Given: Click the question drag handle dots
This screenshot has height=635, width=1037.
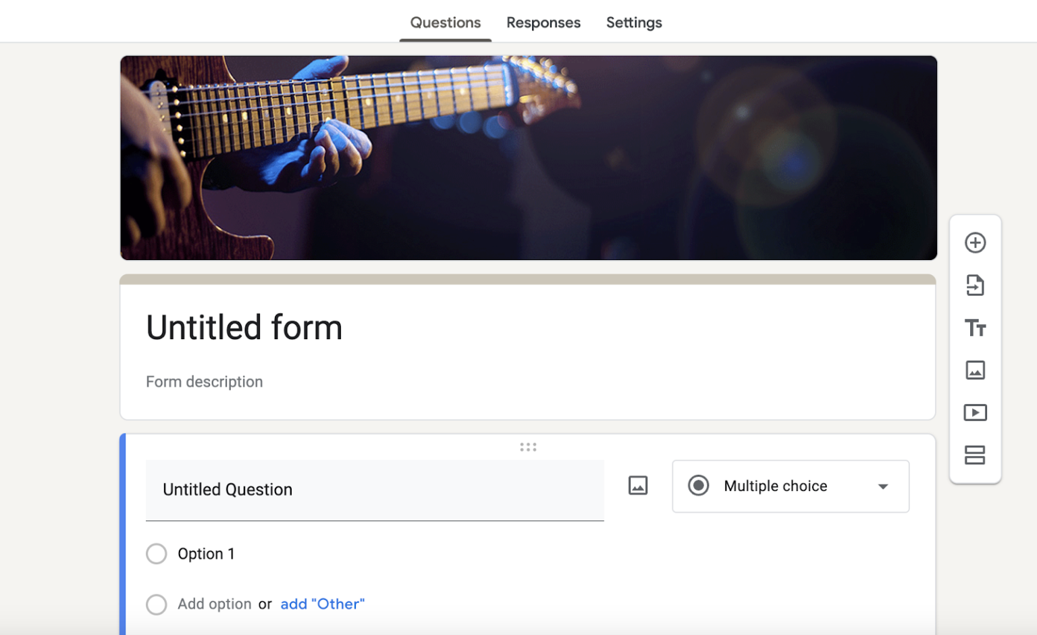Looking at the screenshot, I should (528, 446).
